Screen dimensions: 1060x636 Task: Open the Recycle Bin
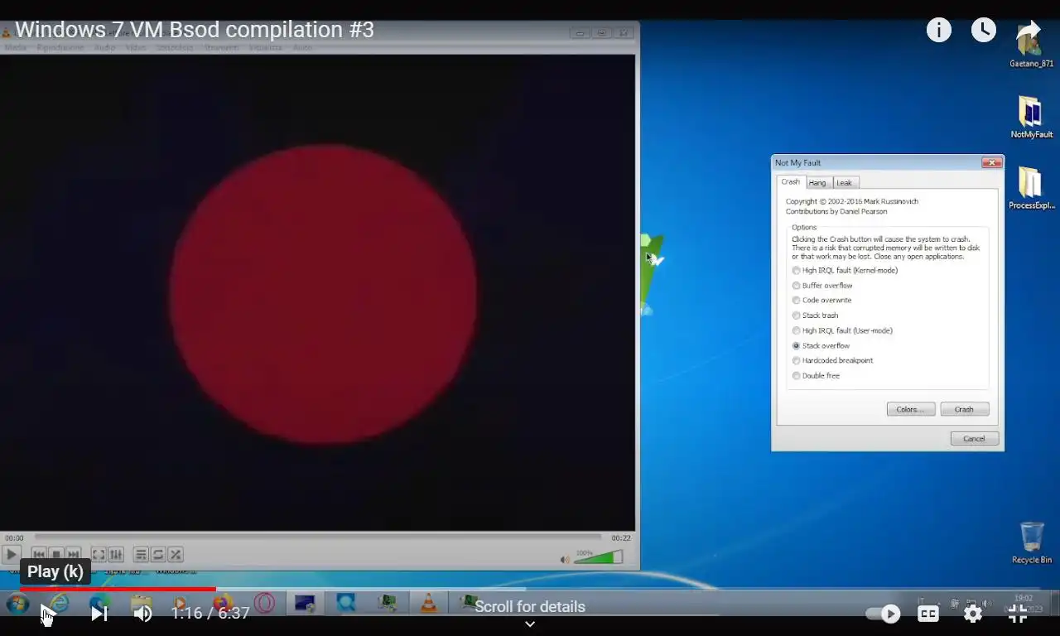point(1031,543)
